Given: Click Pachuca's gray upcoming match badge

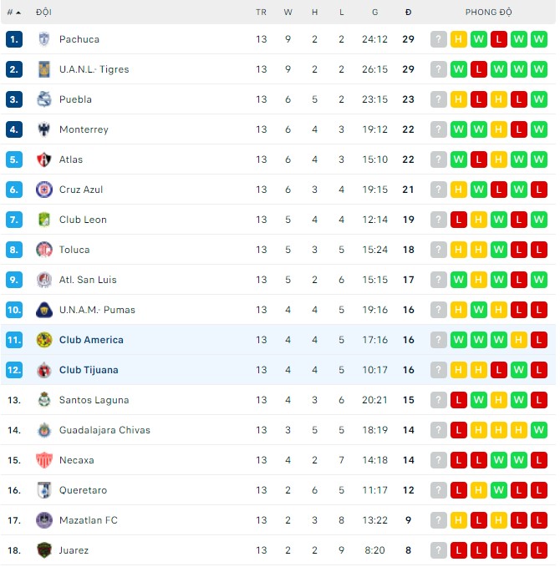Looking at the screenshot, I should click(x=439, y=39).
